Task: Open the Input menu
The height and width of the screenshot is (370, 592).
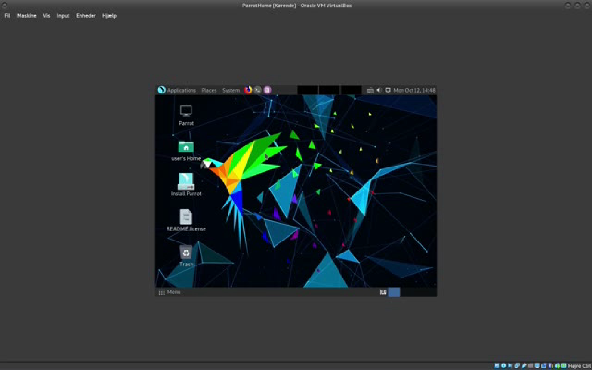Action: [x=63, y=16]
